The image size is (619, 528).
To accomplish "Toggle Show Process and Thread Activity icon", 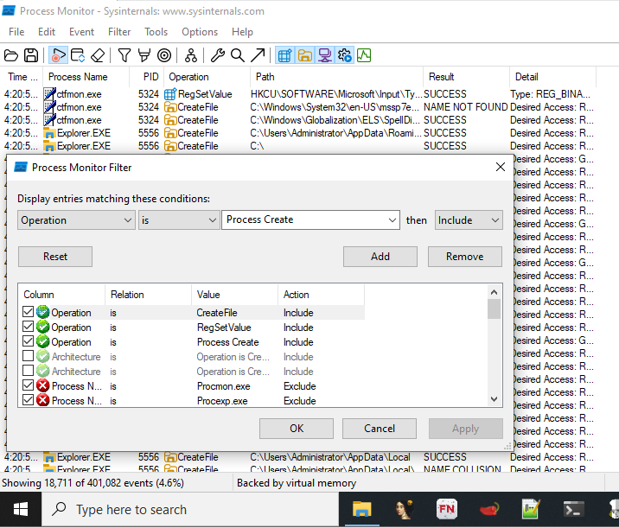I will [x=345, y=55].
